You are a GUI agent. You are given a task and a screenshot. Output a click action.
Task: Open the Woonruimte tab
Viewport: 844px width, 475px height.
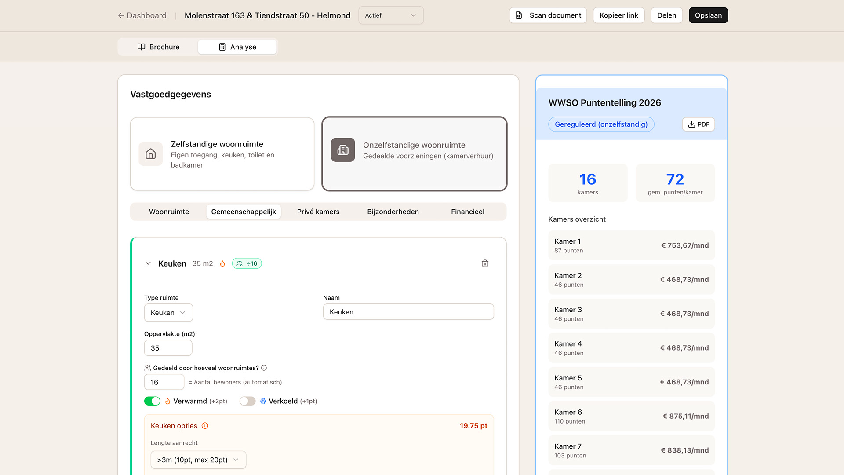coord(169,212)
